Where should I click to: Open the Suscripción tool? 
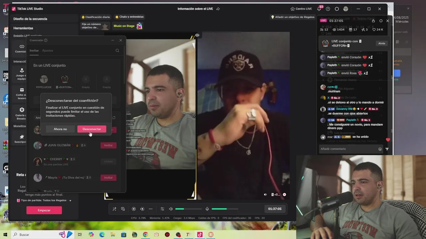(x=21, y=139)
